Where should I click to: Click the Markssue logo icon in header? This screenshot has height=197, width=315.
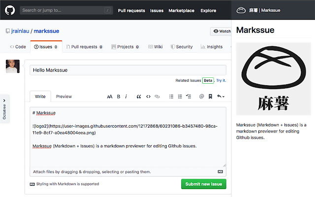point(241,10)
